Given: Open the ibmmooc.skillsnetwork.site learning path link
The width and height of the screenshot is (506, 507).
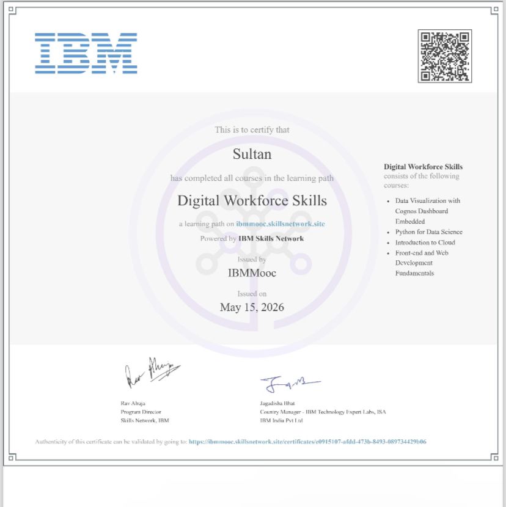Looking at the screenshot, I should pos(280,224).
